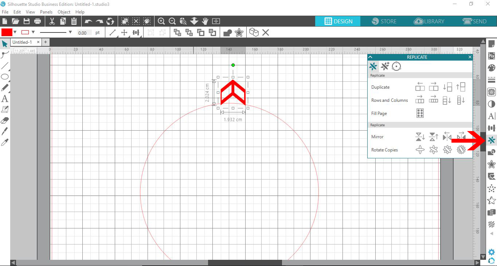497x266 pixels.
Task: Open the File menu
Action: (x=5, y=12)
